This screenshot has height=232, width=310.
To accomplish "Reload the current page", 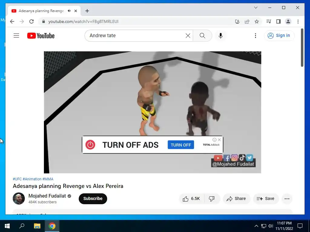I will pos(31,21).
